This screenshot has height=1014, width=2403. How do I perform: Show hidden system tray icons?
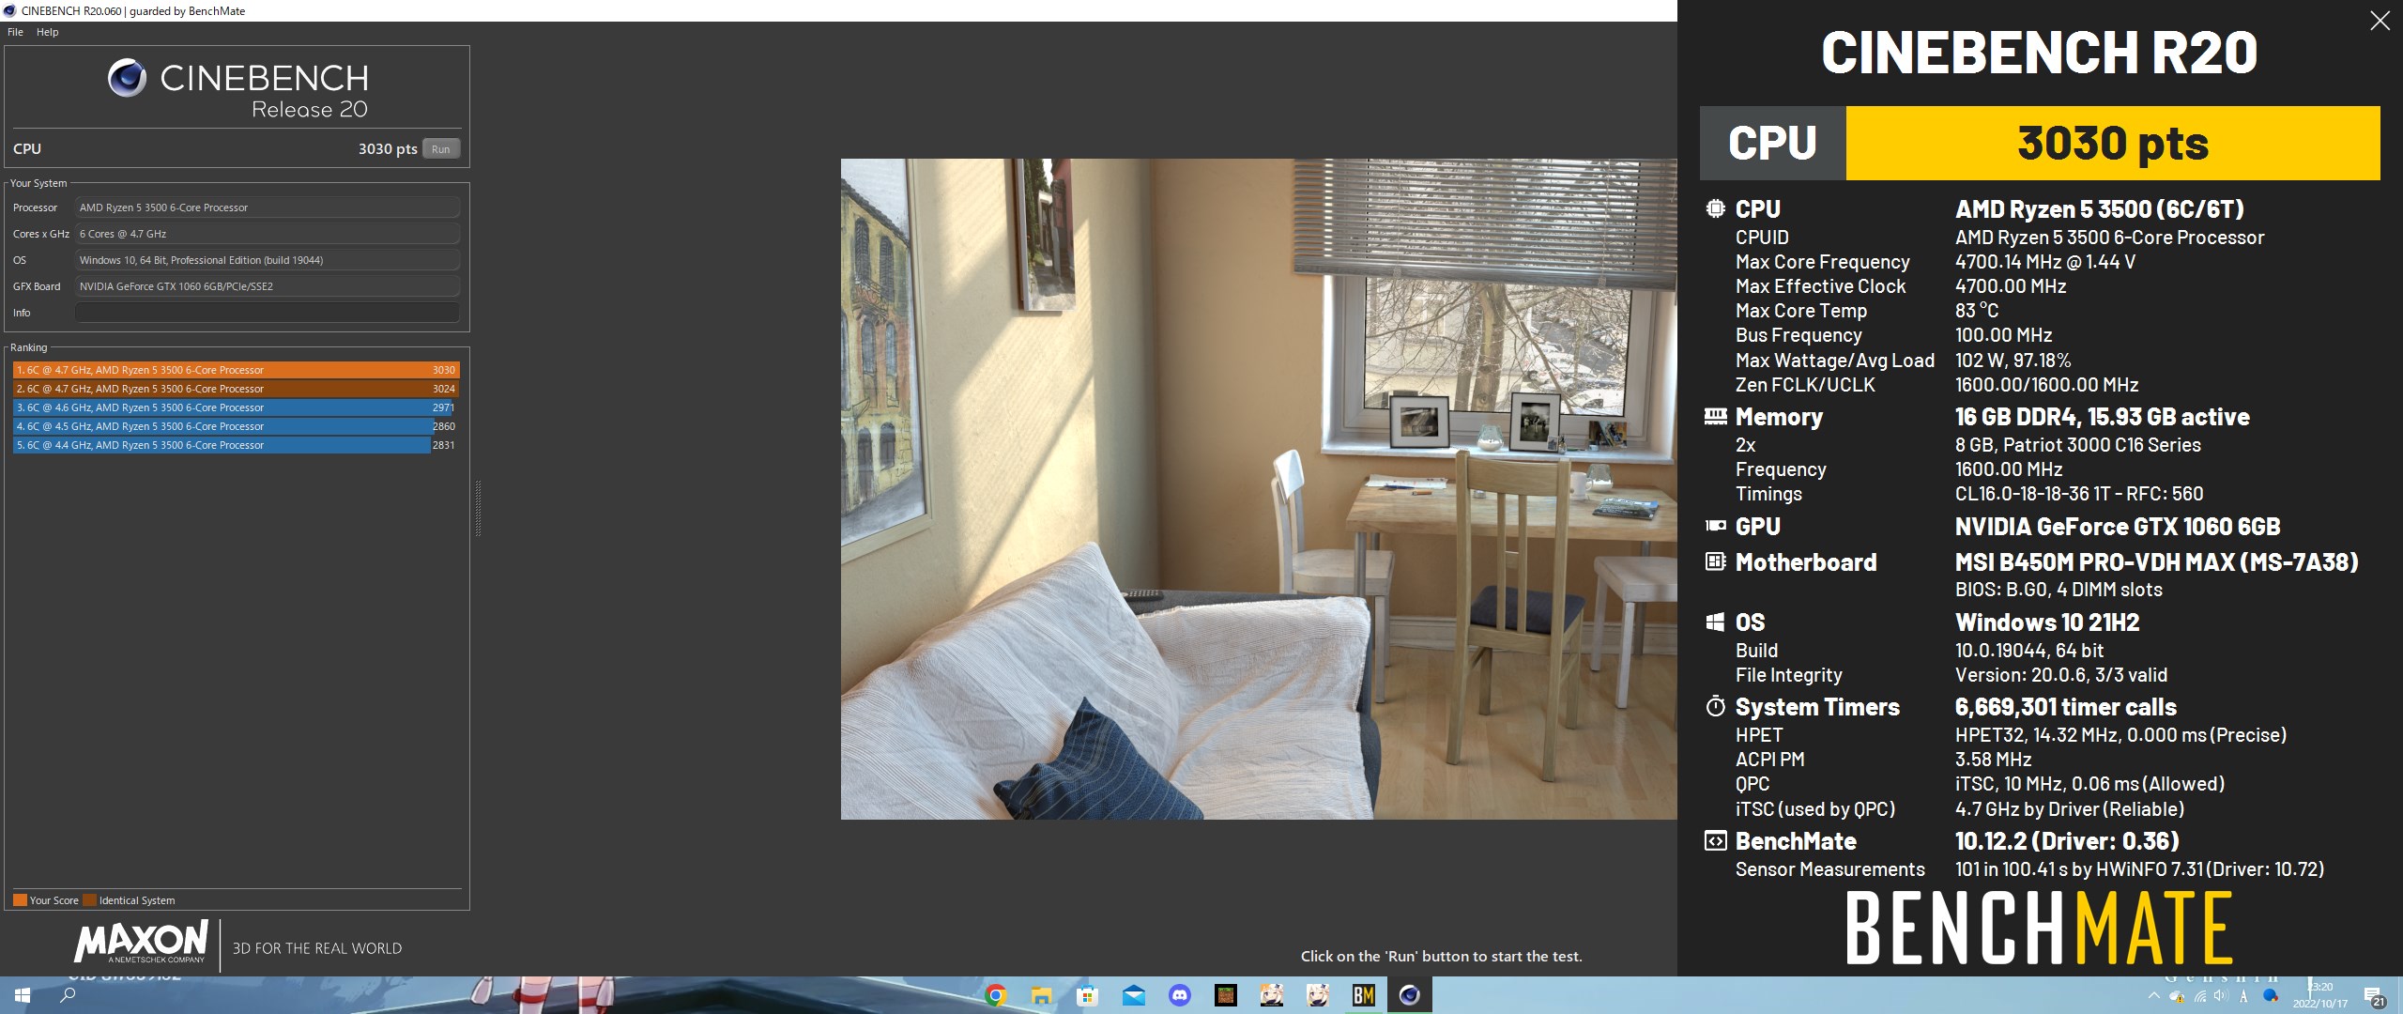2153,996
